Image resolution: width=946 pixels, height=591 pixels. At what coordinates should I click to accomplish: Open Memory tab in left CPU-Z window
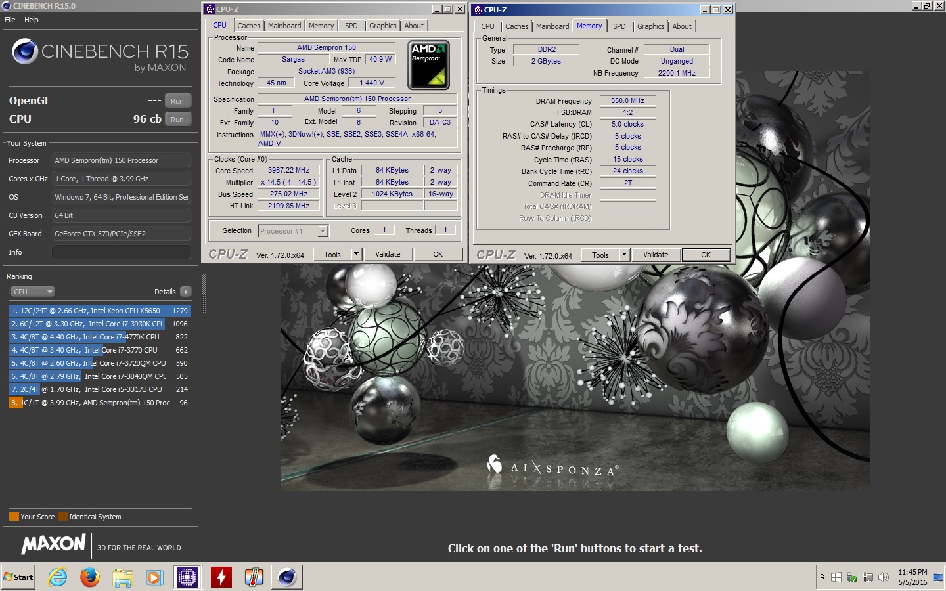tap(321, 26)
